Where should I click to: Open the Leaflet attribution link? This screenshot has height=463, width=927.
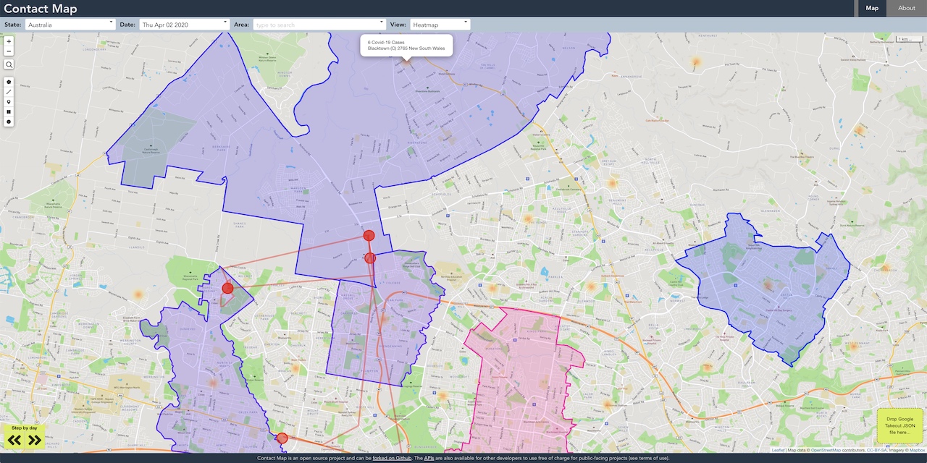click(778, 450)
